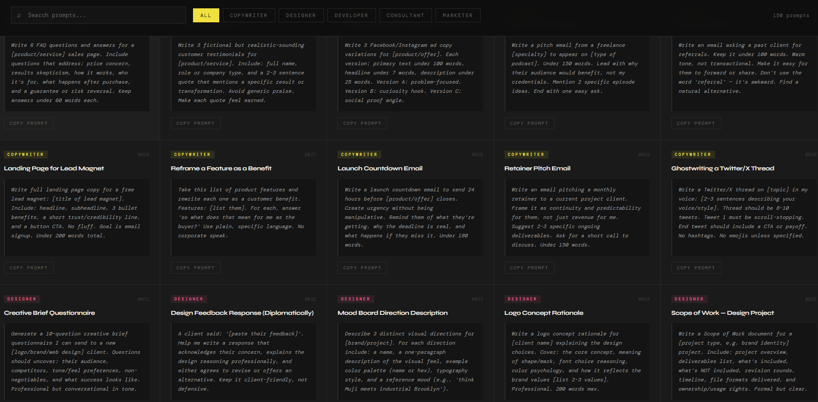This screenshot has height=402, width=818.
Task: Select the Mood Board Direction Description heading
Action: tap(393, 313)
